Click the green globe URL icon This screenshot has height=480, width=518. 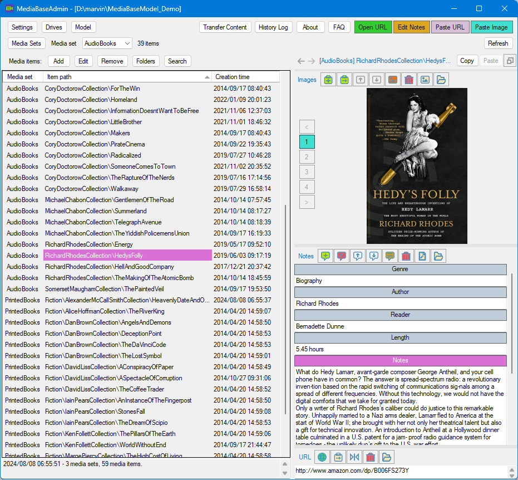coord(322,457)
